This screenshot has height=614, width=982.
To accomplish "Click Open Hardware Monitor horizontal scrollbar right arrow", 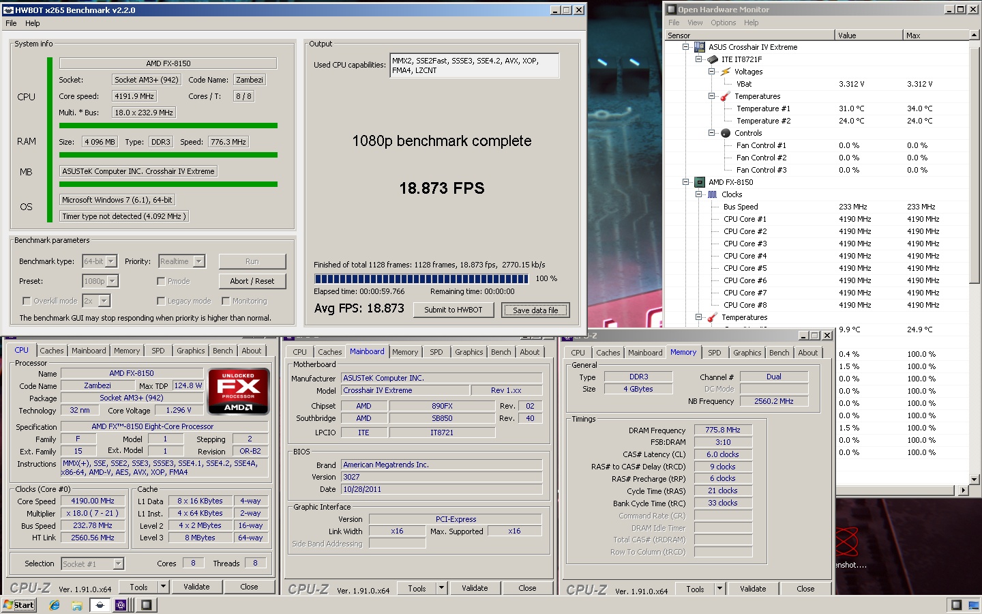I will click(x=963, y=490).
